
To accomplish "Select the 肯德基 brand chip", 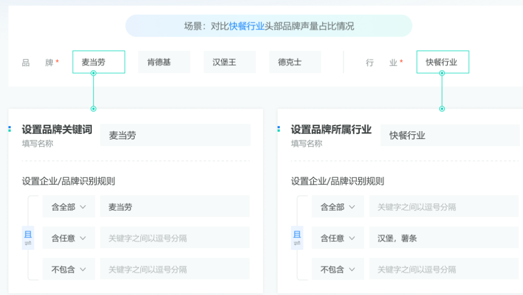I will coord(164,62).
